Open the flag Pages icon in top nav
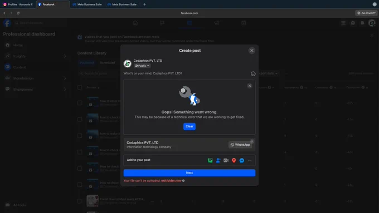The width and height of the screenshot is (379, 213). click(x=162, y=23)
